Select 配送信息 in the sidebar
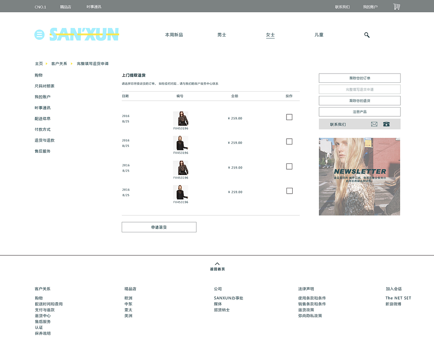434x352 pixels. (42, 119)
